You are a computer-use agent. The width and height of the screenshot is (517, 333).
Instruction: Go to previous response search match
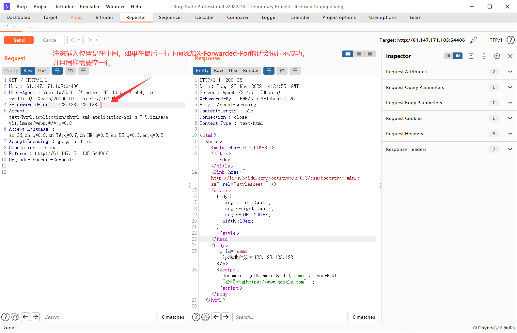216,317
